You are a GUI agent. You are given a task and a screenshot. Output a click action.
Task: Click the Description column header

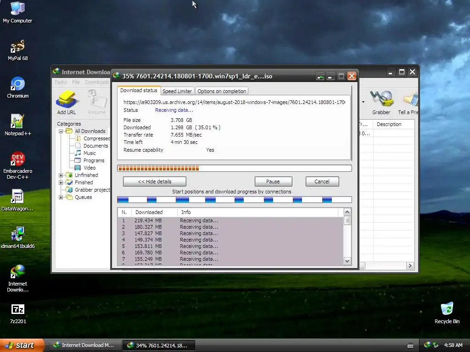click(393, 124)
